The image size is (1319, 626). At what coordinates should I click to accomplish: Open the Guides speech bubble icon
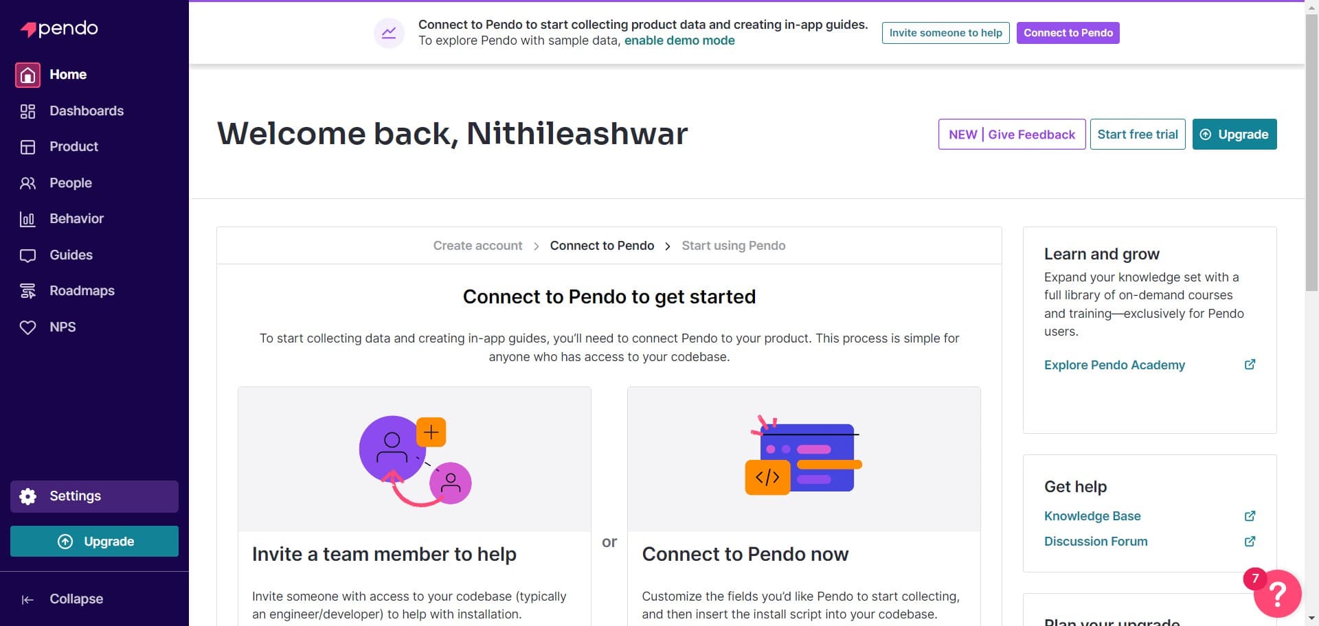point(27,255)
